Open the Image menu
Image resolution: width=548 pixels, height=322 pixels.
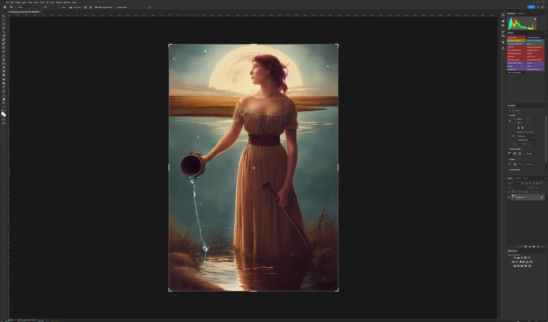18,2
